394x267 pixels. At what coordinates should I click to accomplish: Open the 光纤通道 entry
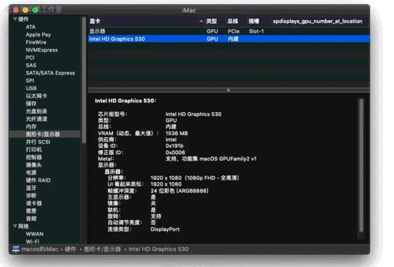36,119
